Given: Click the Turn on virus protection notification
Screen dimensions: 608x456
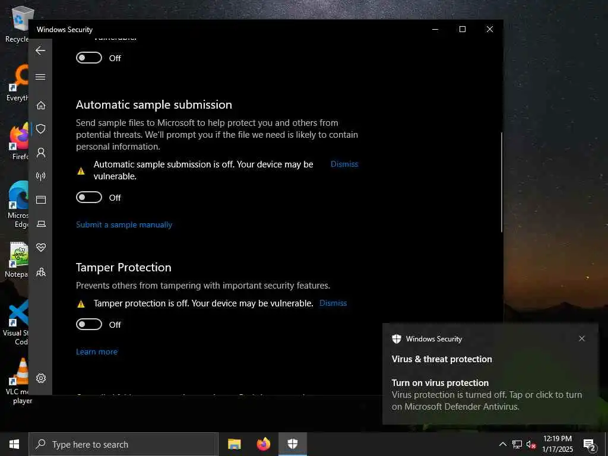Looking at the screenshot, I should click(x=490, y=374).
